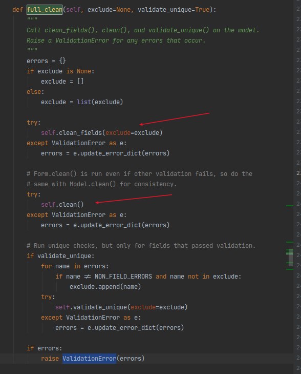
Task: Click the 'if errors:' line
Action: (44, 348)
